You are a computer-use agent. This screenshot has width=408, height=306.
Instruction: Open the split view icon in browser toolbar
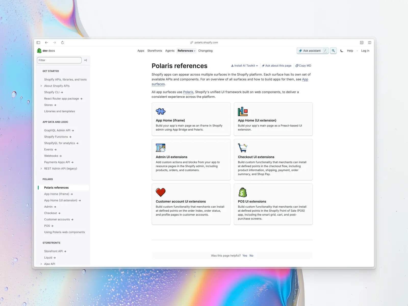369,43
